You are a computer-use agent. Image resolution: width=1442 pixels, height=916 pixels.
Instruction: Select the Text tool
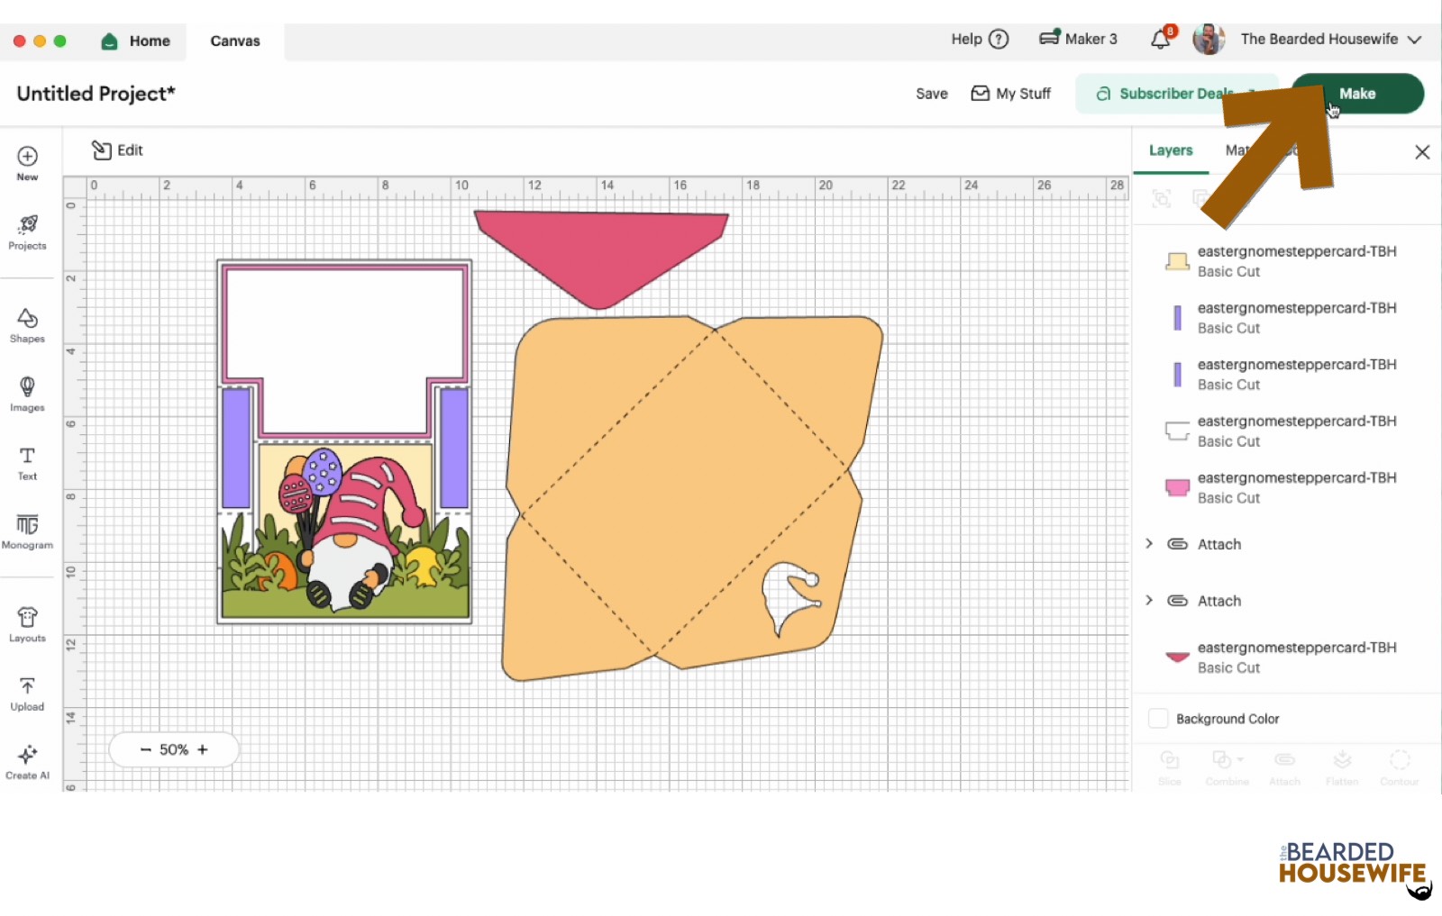pyautogui.click(x=27, y=463)
